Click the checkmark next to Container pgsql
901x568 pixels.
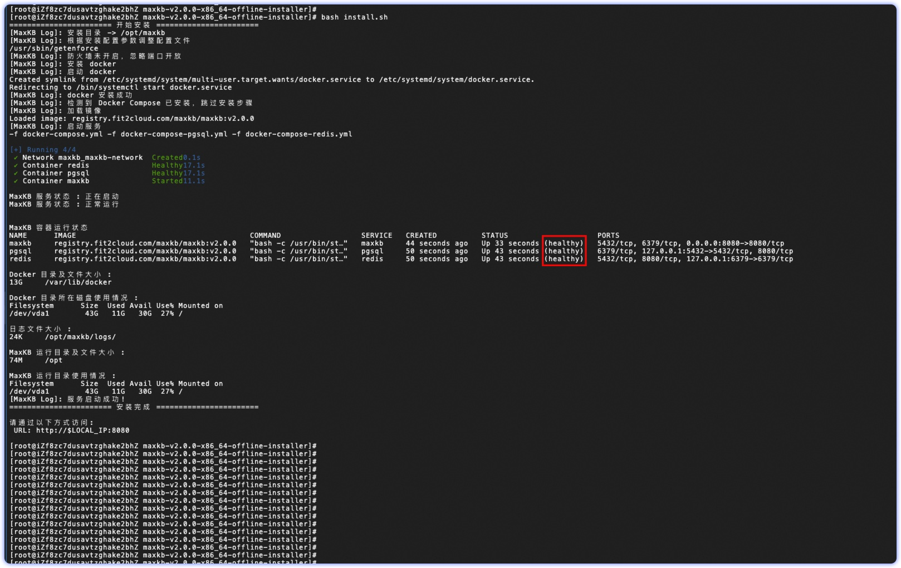[16, 173]
